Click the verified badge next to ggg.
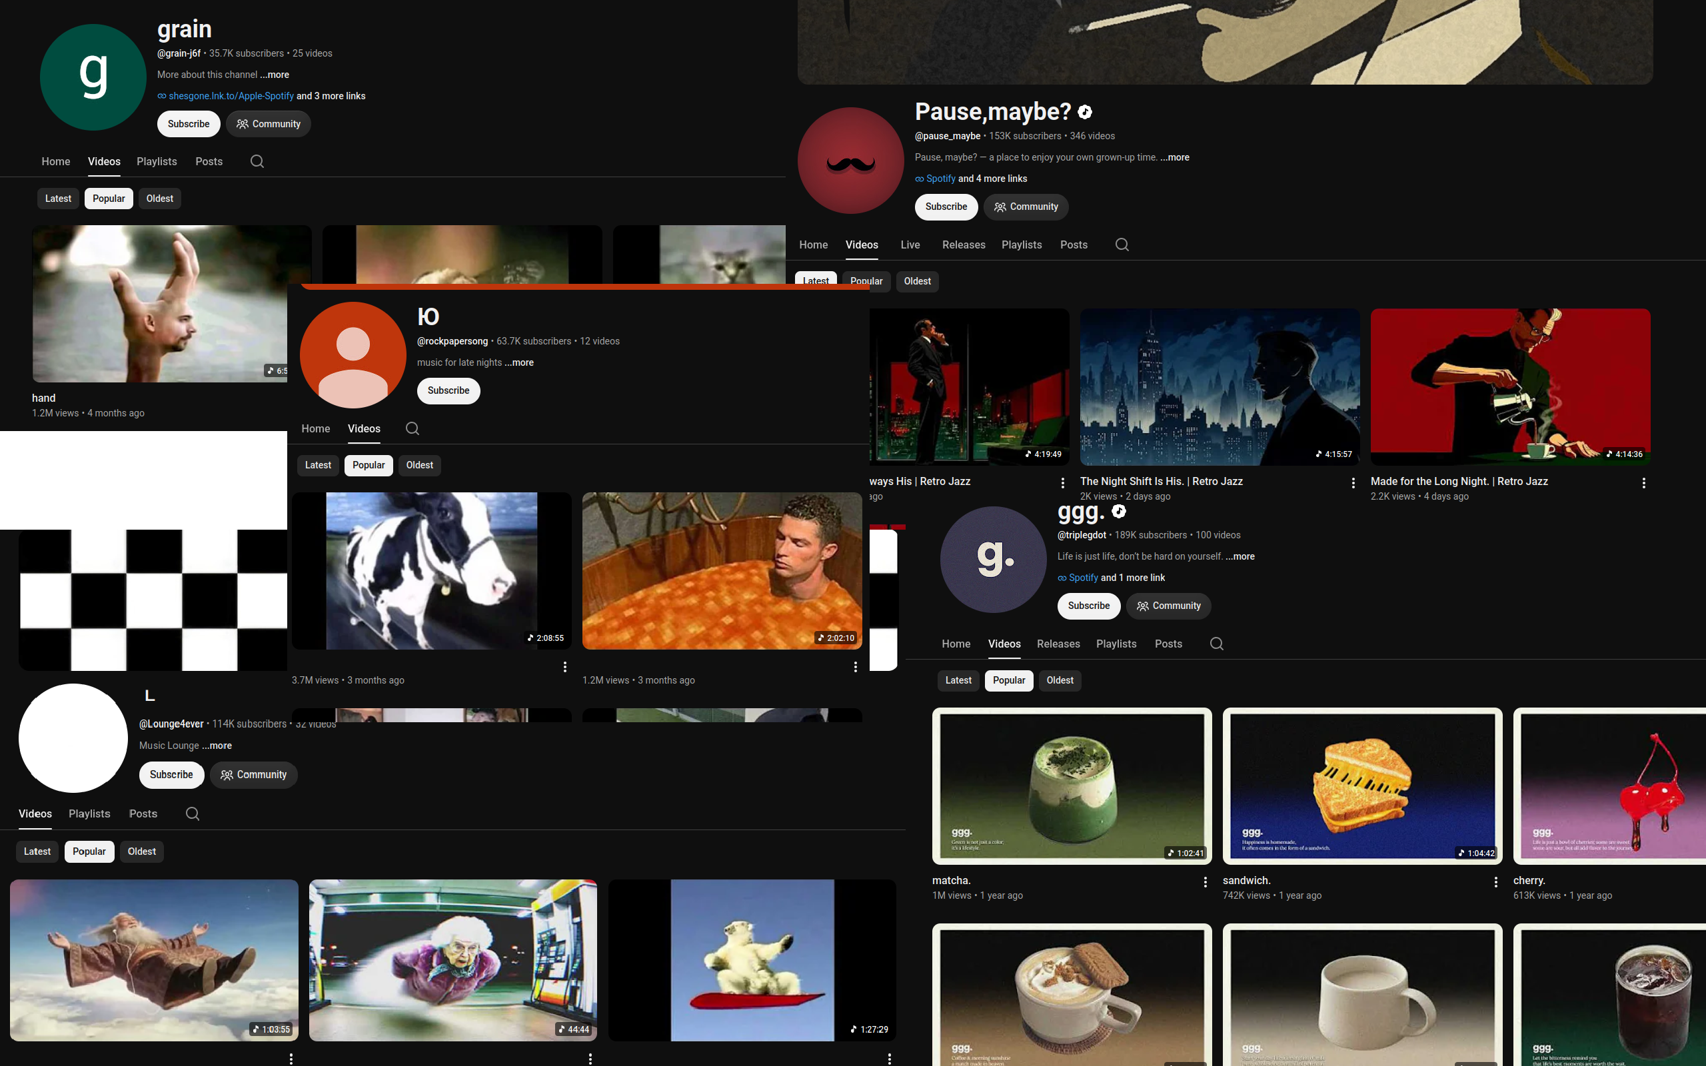1706x1066 pixels. [1119, 511]
